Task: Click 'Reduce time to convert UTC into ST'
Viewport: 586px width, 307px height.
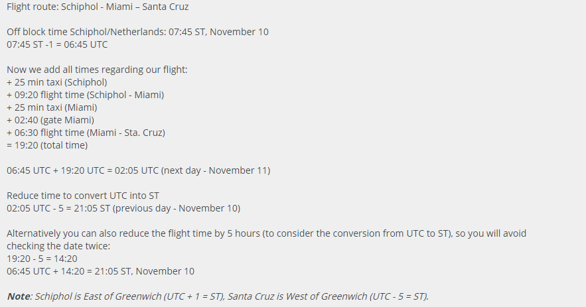Action: (x=83, y=196)
